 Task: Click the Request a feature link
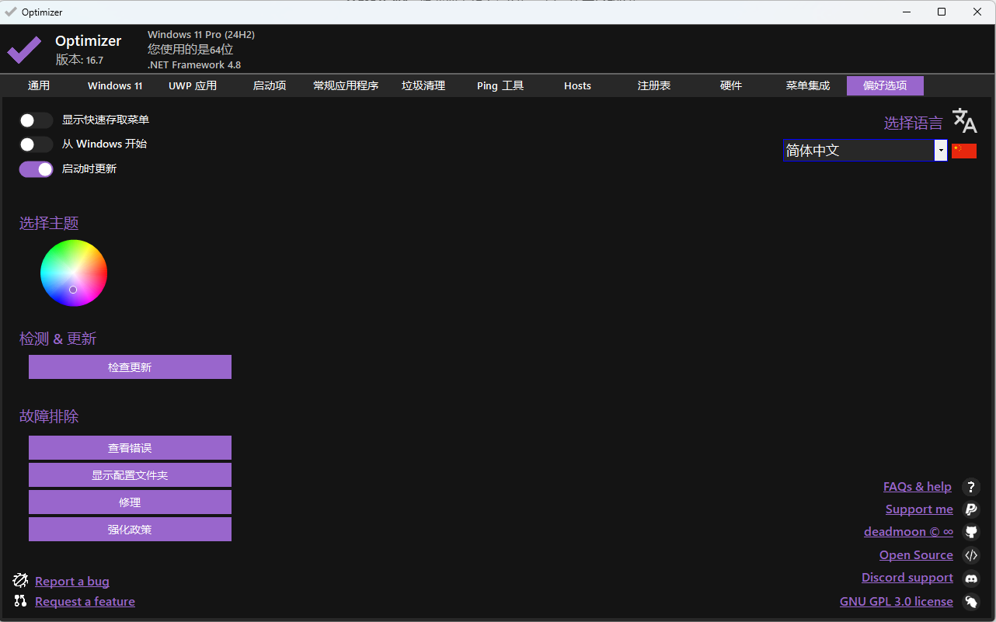[x=85, y=601]
